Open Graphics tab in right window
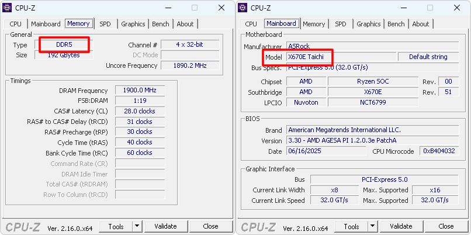Viewport: 471px width, 235px height. click(369, 24)
